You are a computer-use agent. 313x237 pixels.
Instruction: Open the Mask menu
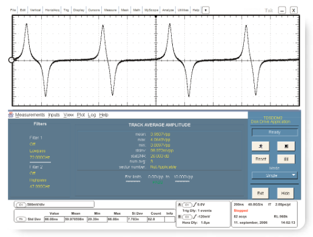[x=125, y=10]
